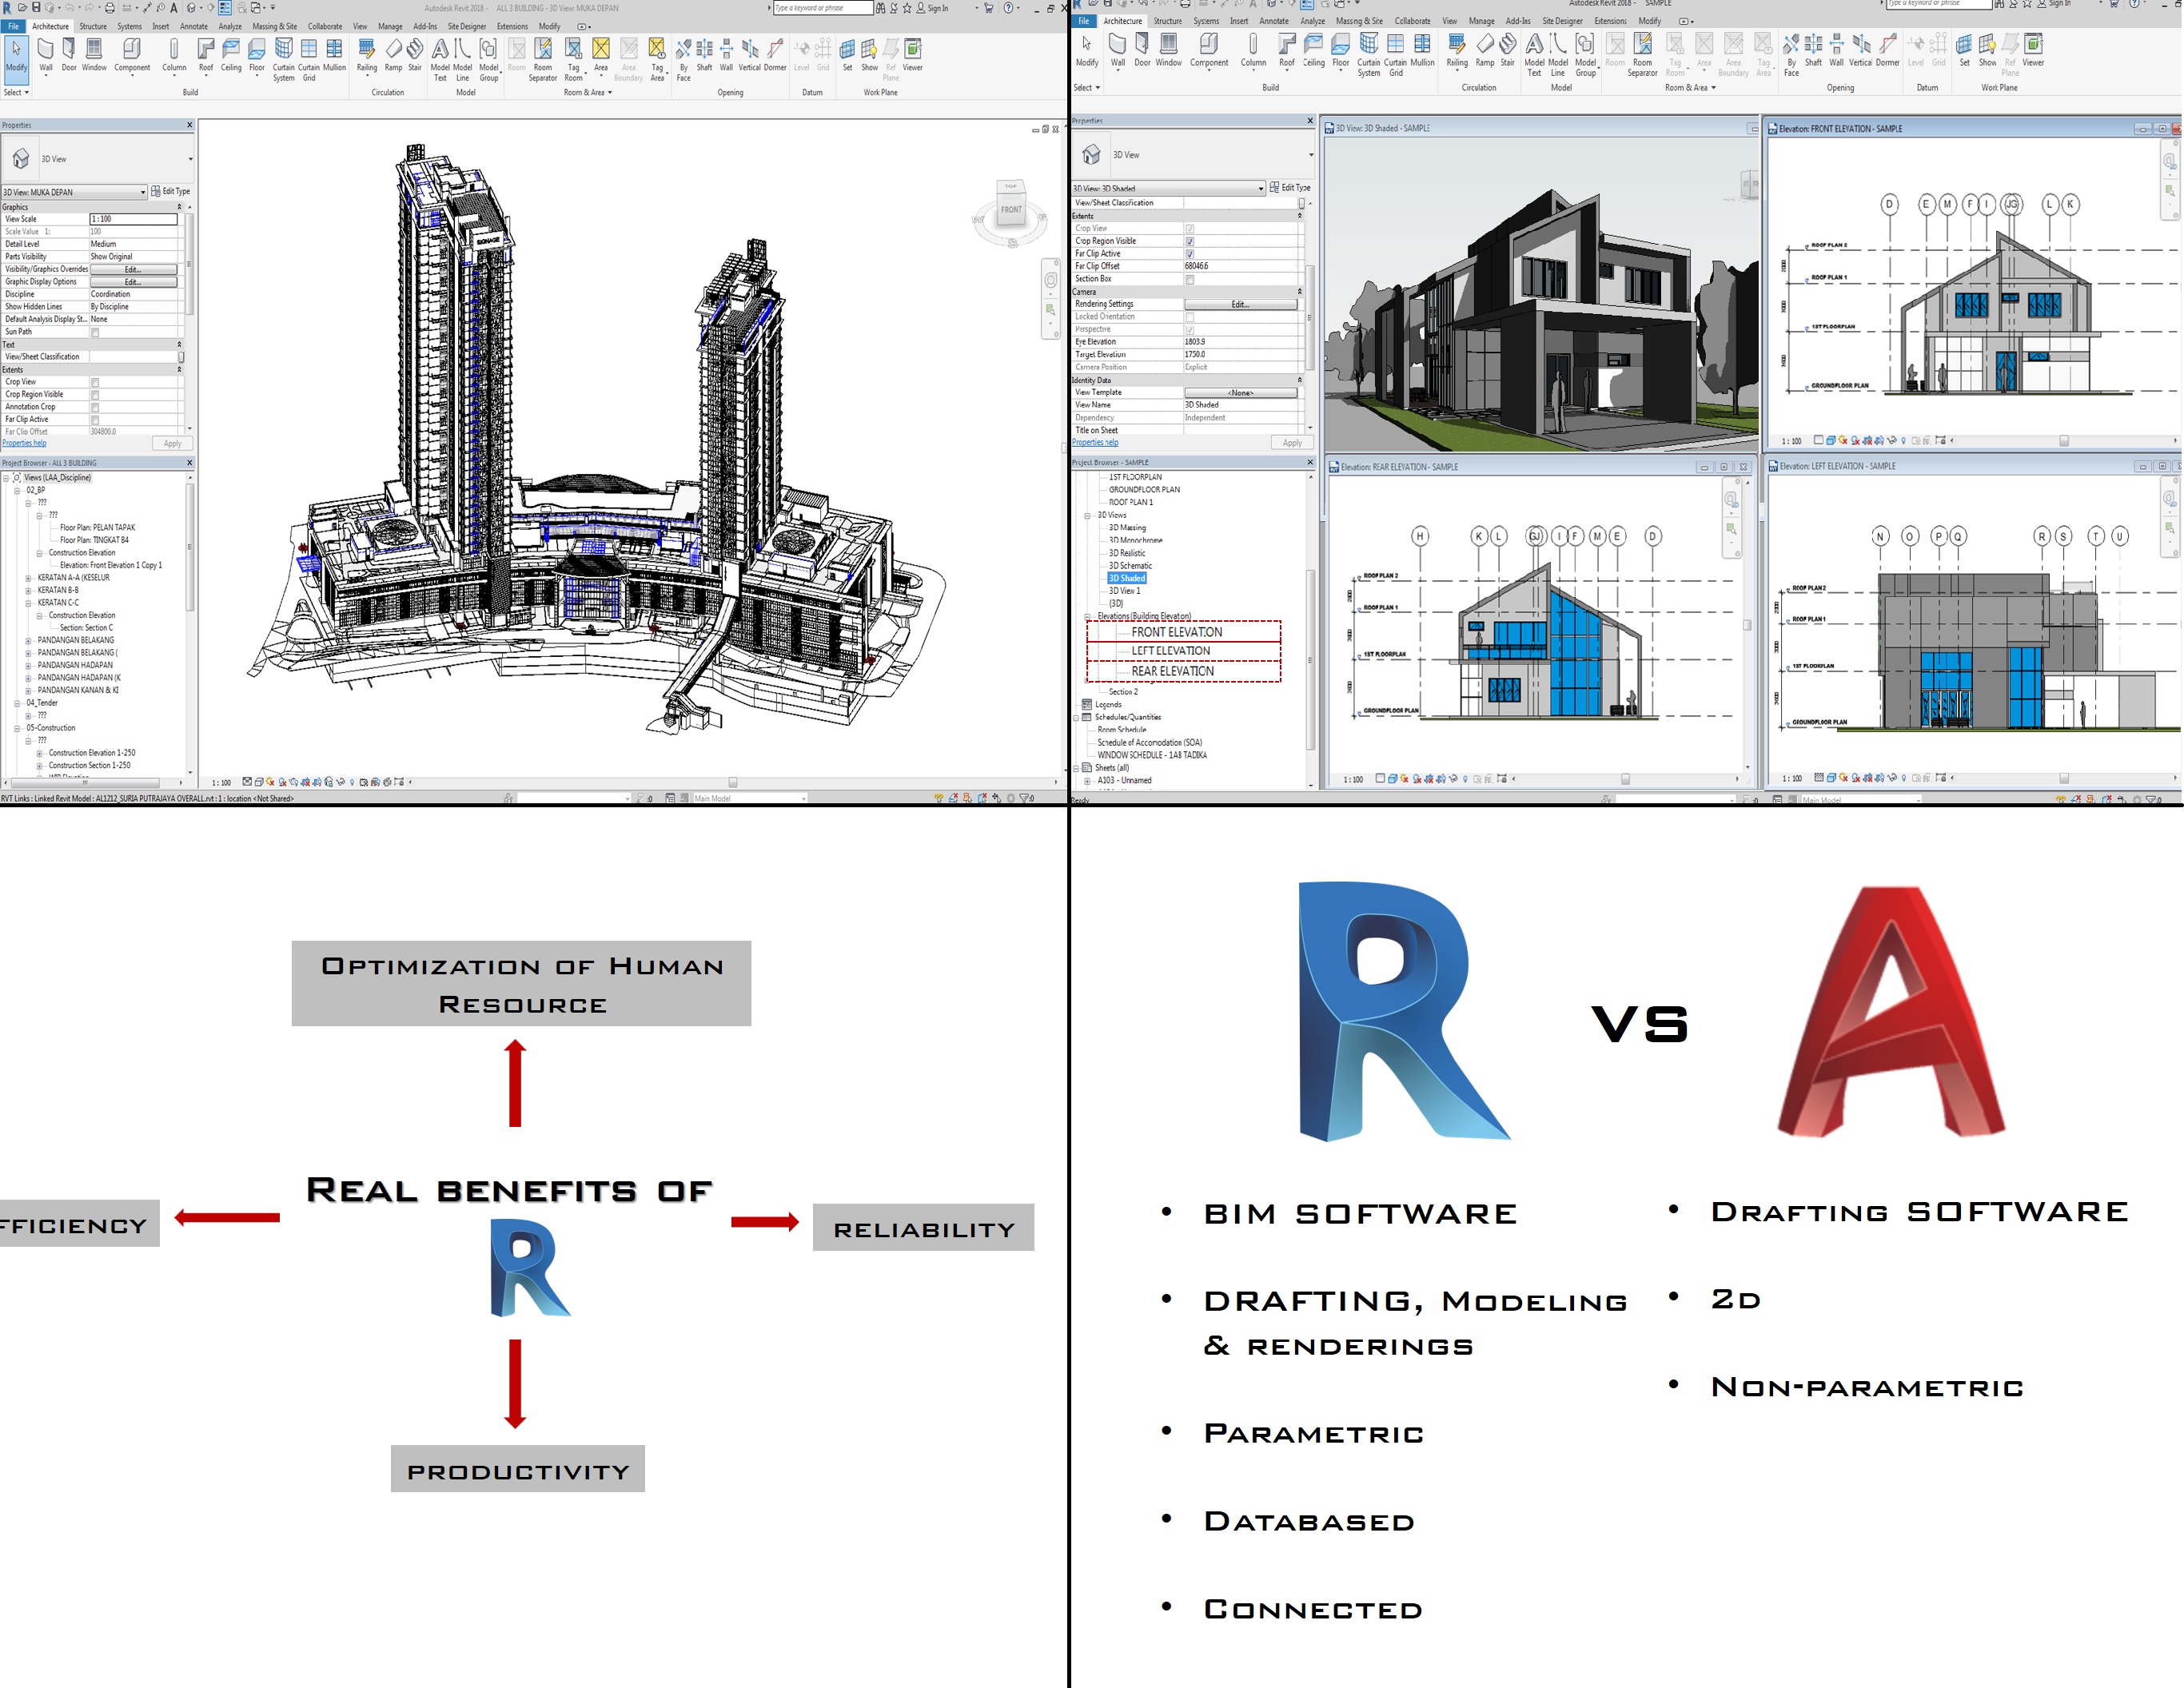Click By Face opening in the right Revit ribbon
The height and width of the screenshot is (1688, 2184).
(1791, 54)
